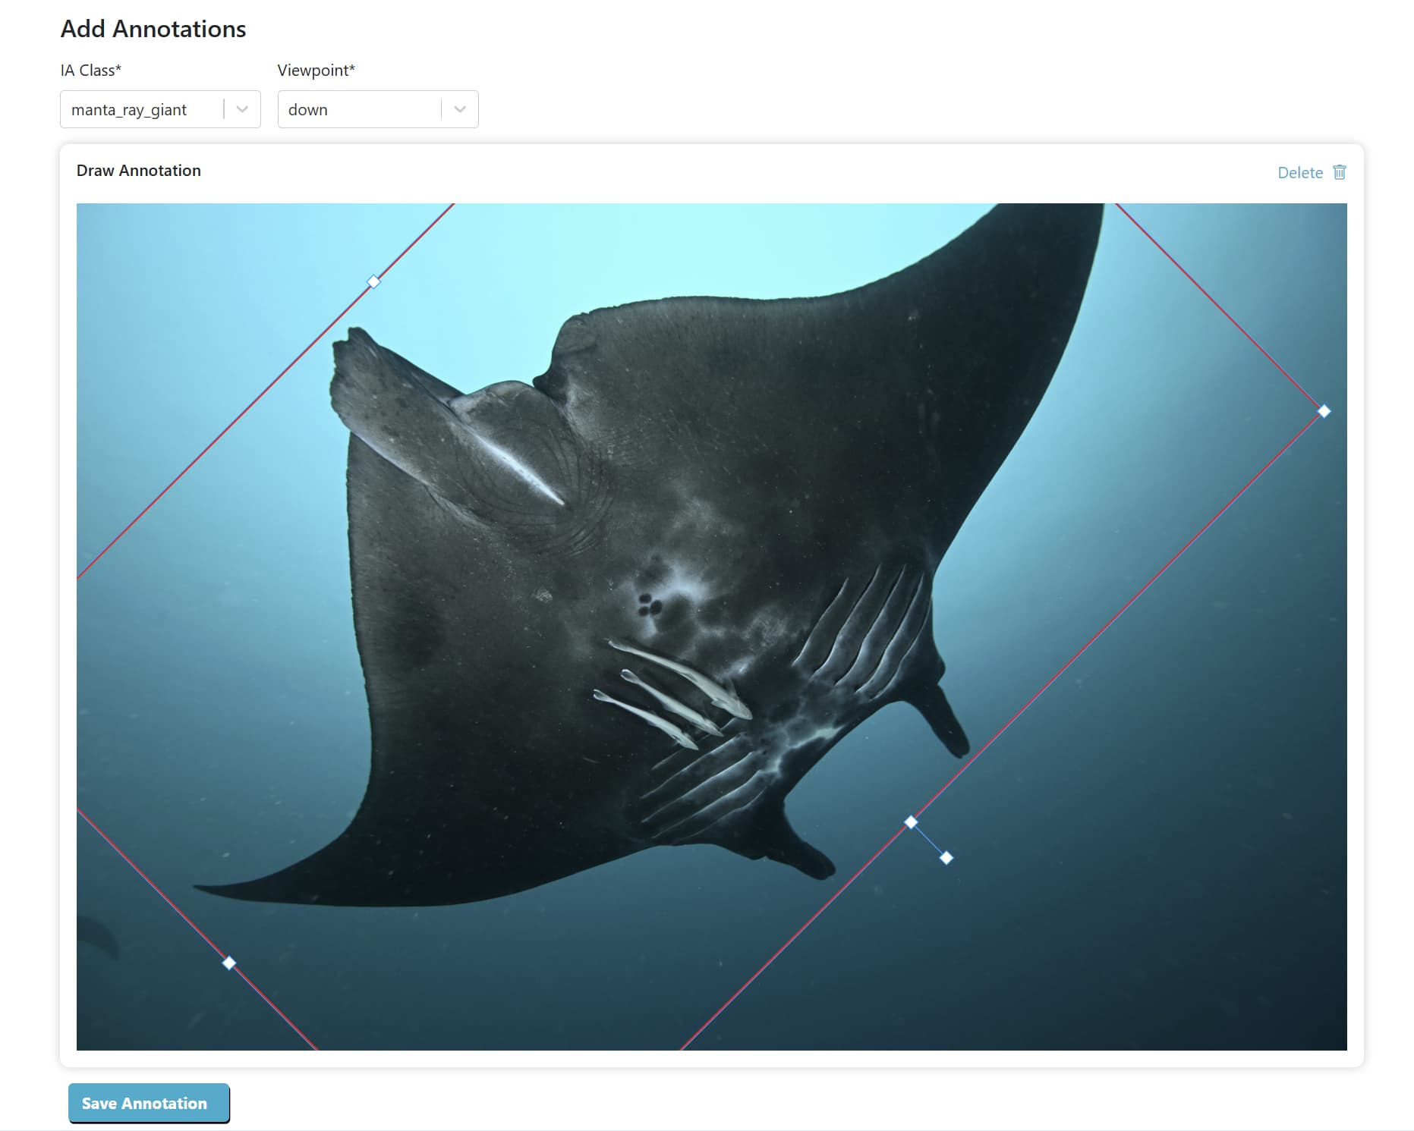Click the Viewpoint field label
Screen dimensions: 1414x1131
316,70
